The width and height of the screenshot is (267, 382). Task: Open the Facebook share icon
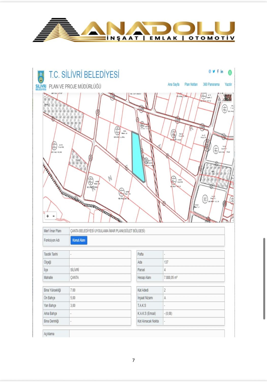[218, 72]
